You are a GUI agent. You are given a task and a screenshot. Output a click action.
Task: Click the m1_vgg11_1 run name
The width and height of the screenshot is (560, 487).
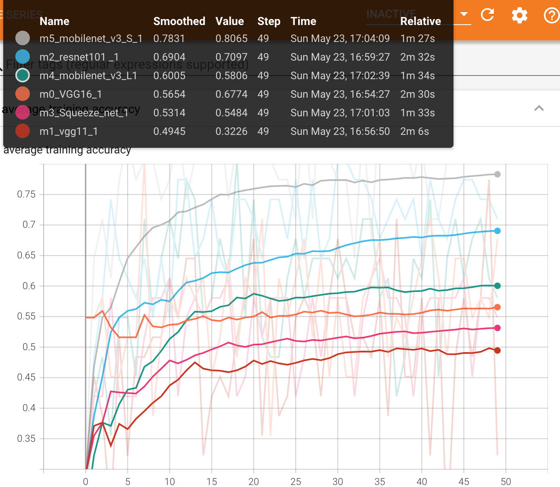(69, 131)
